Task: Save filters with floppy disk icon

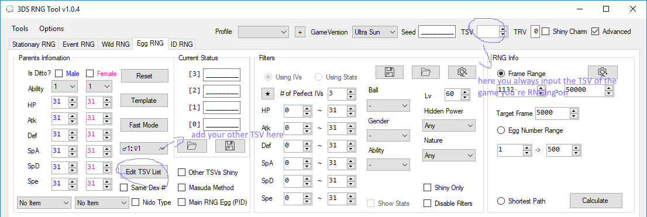Action: point(390,72)
